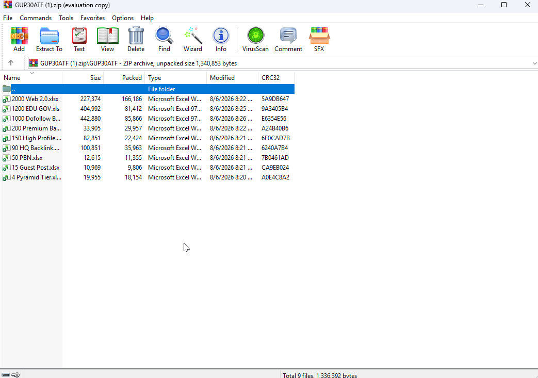Launch the Wizard wand tool
Image resolution: width=538 pixels, height=378 pixels.
192,39
